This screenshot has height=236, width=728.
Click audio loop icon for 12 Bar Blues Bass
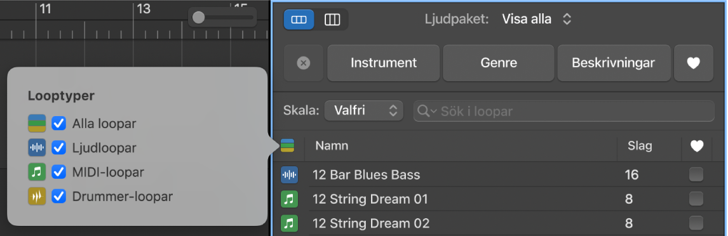pos(289,175)
